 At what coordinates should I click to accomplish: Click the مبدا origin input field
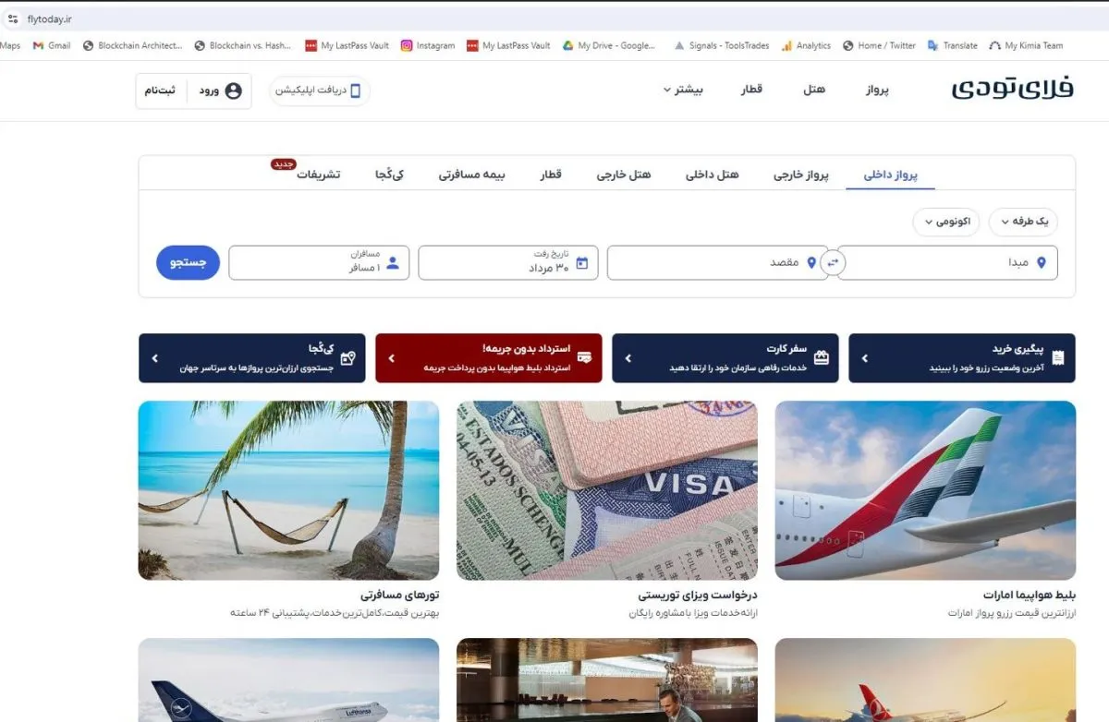948,263
